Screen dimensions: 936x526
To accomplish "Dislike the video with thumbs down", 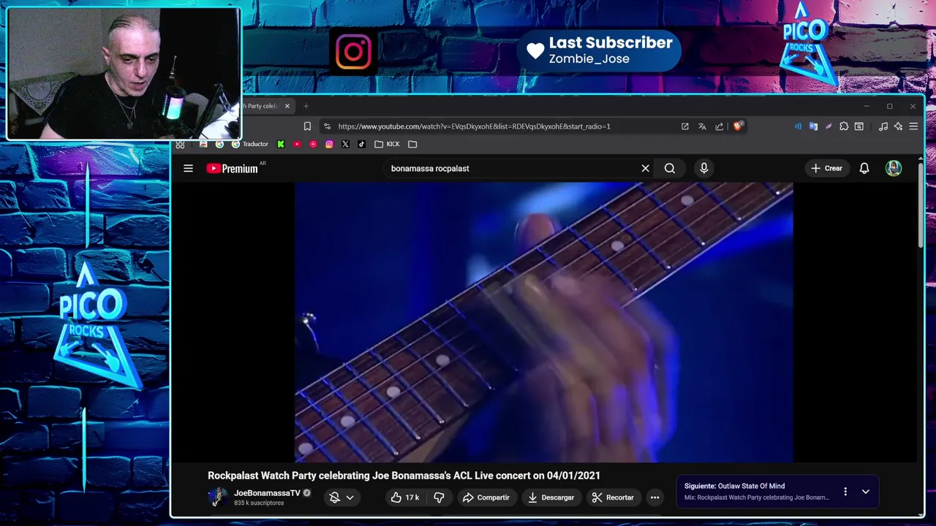I will coord(439,498).
